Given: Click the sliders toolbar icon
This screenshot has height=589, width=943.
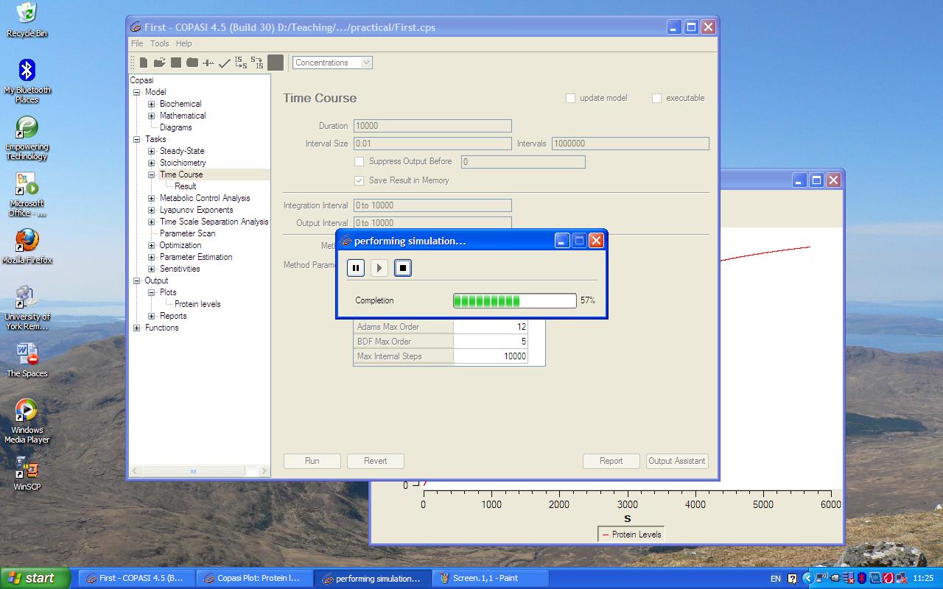Looking at the screenshot, I should point(208,63).
